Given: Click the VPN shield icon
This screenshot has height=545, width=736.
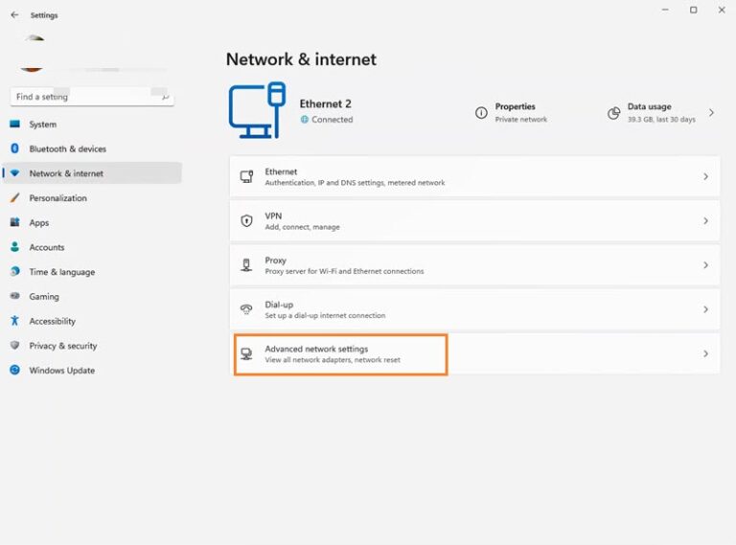Looking at the screenshot, I should [246, 220].
